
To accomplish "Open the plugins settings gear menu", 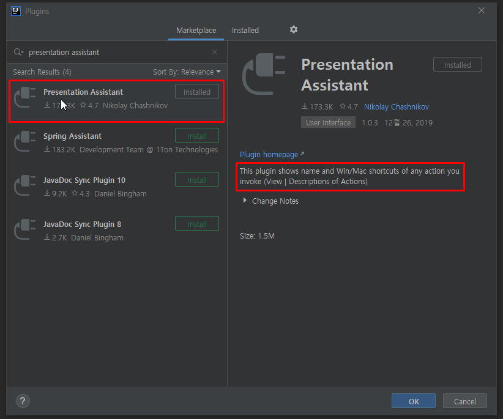I will coord(294,30).
